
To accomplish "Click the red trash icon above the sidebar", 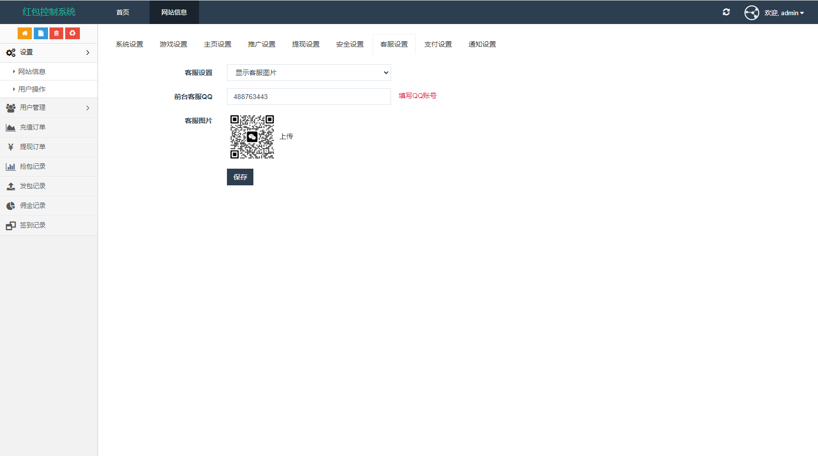I will [x=56, y=33].
